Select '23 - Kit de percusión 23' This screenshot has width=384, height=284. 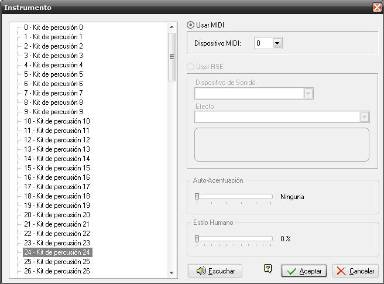coord(57,243)
